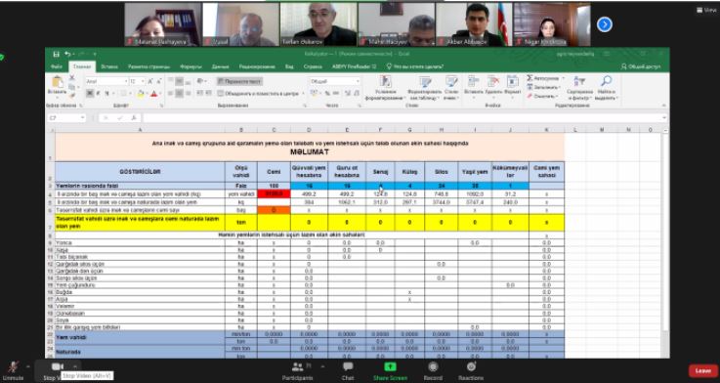Screen dimensions: 720x383
Task: Open the Name Box dropdown arrow
Action: (x=83, y=118)
